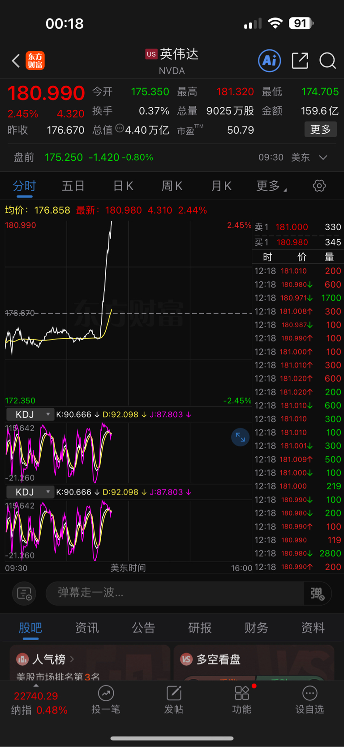The width and height of the screenshot is (344, 747).
Task: Tap the intraday price chart
Action: [128, 313]
